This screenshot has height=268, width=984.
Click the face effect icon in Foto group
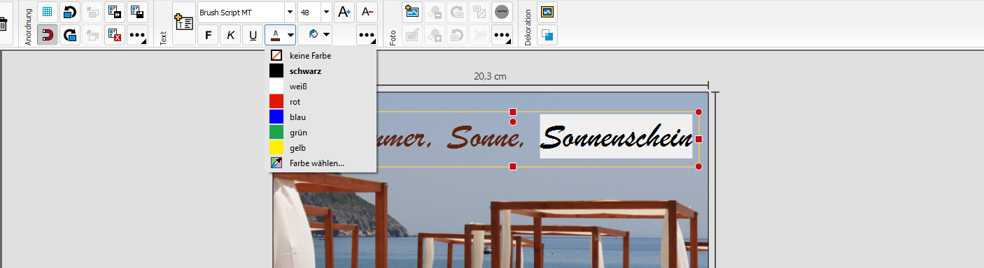(502, 12)
